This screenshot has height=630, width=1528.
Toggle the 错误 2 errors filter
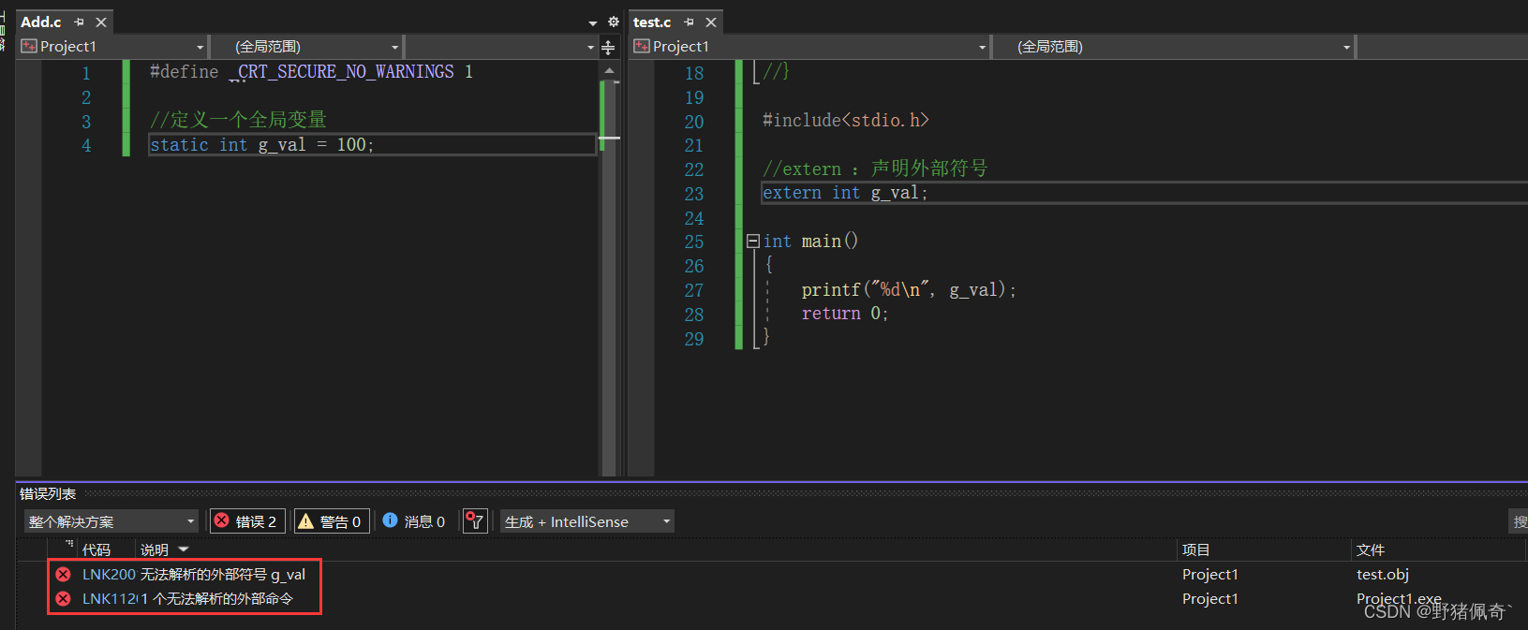coord(246,521)
